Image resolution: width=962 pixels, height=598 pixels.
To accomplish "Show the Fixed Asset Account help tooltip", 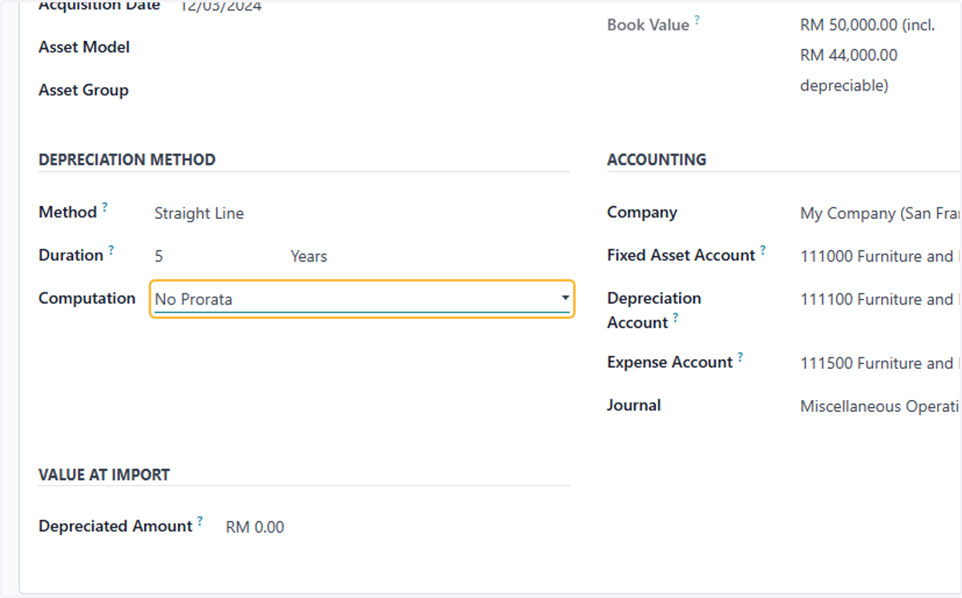I will point(763,250).
